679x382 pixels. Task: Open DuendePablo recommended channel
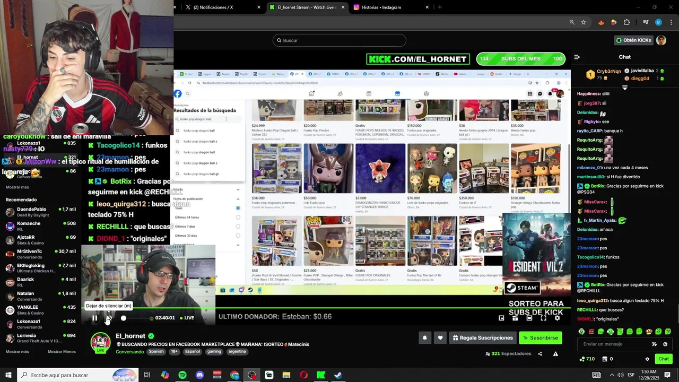point(41,212)
